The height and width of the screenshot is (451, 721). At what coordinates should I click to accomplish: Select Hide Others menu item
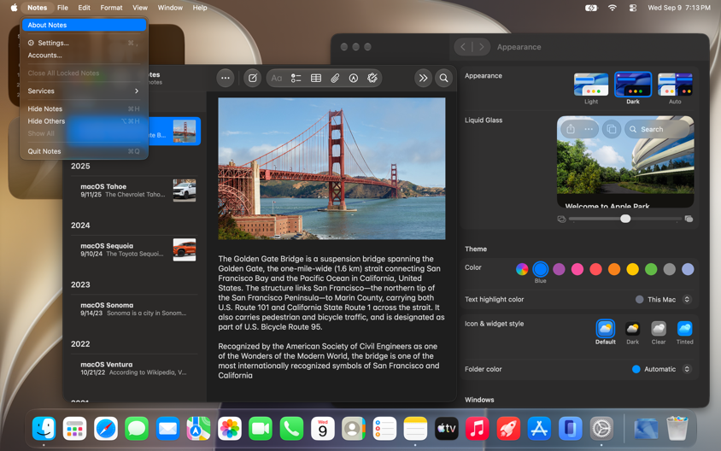(x=83, y=121)
